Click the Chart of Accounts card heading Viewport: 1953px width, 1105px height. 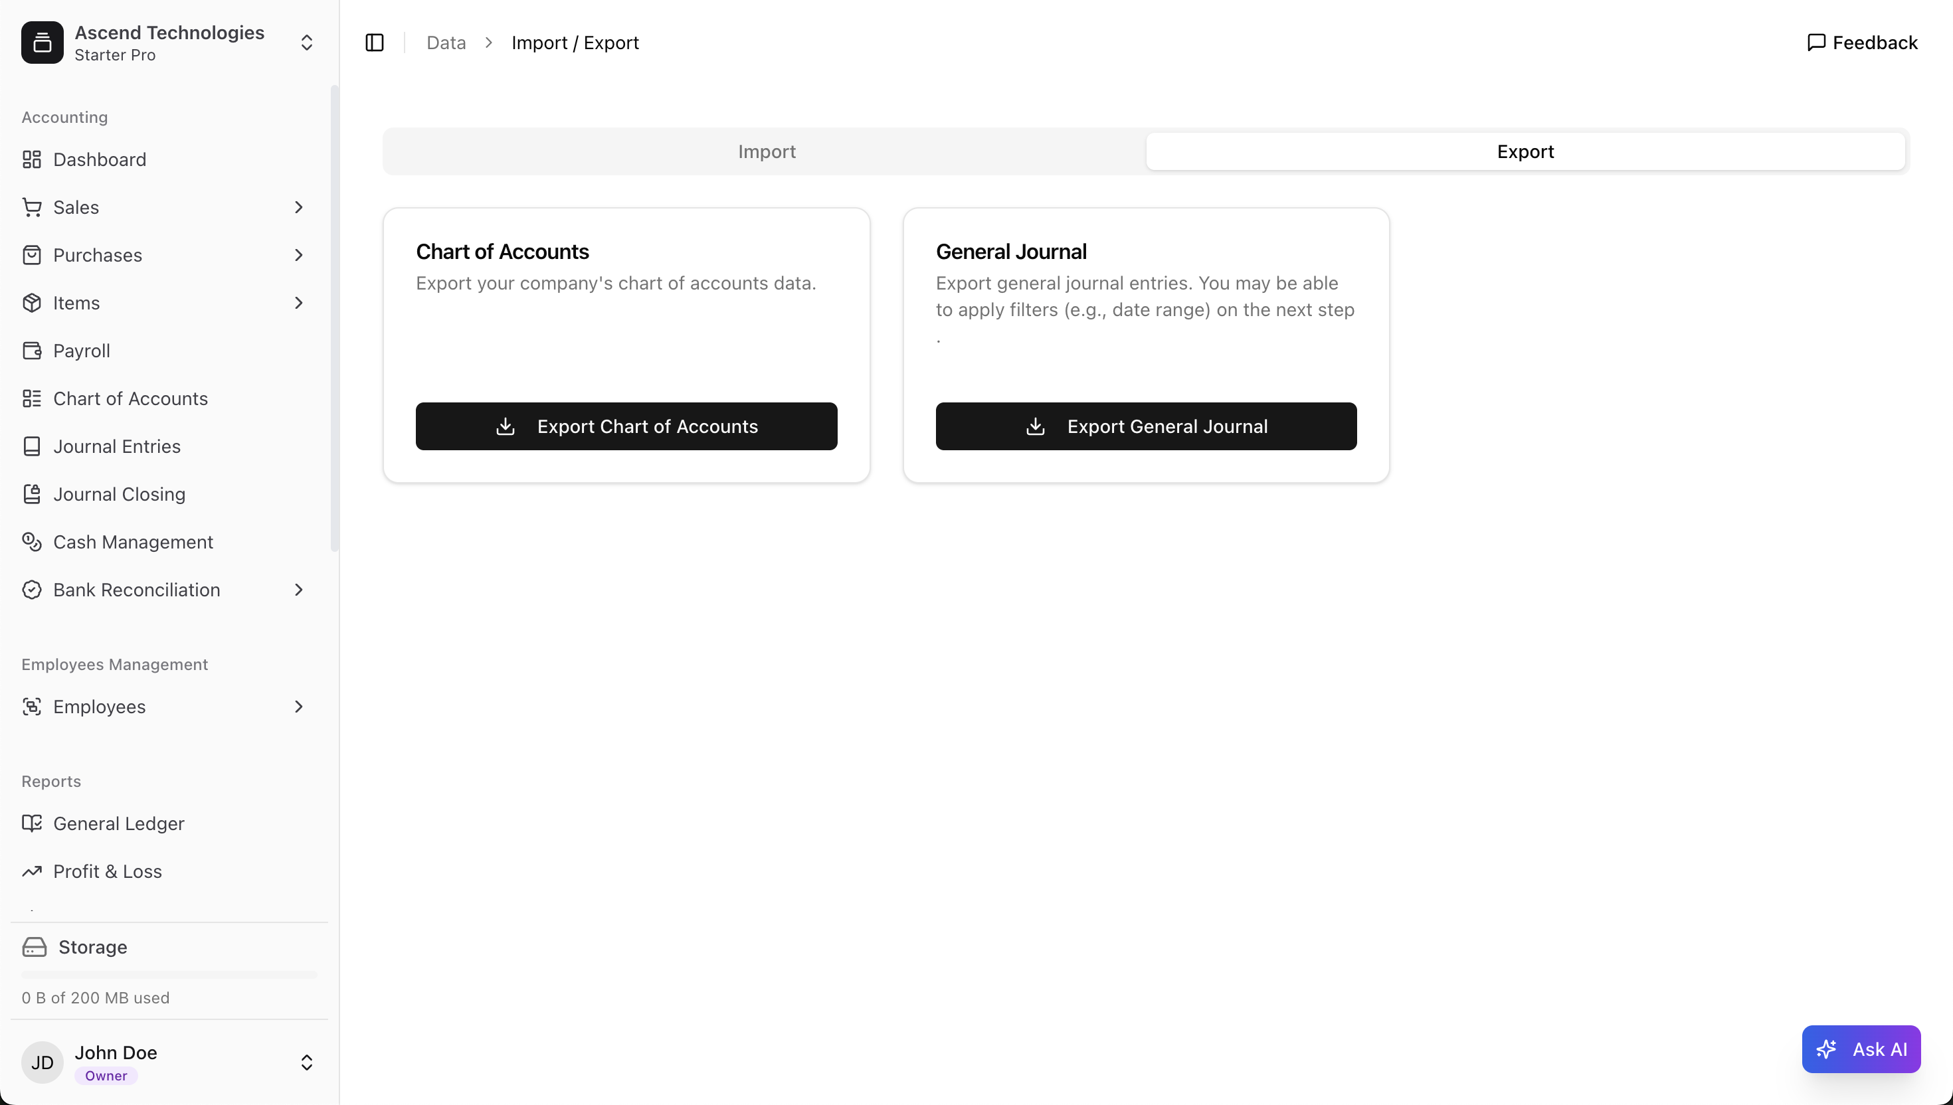click(x=502, y=251)
